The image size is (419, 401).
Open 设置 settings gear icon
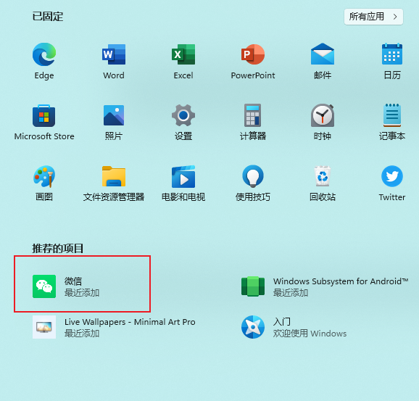click(183, 115)
